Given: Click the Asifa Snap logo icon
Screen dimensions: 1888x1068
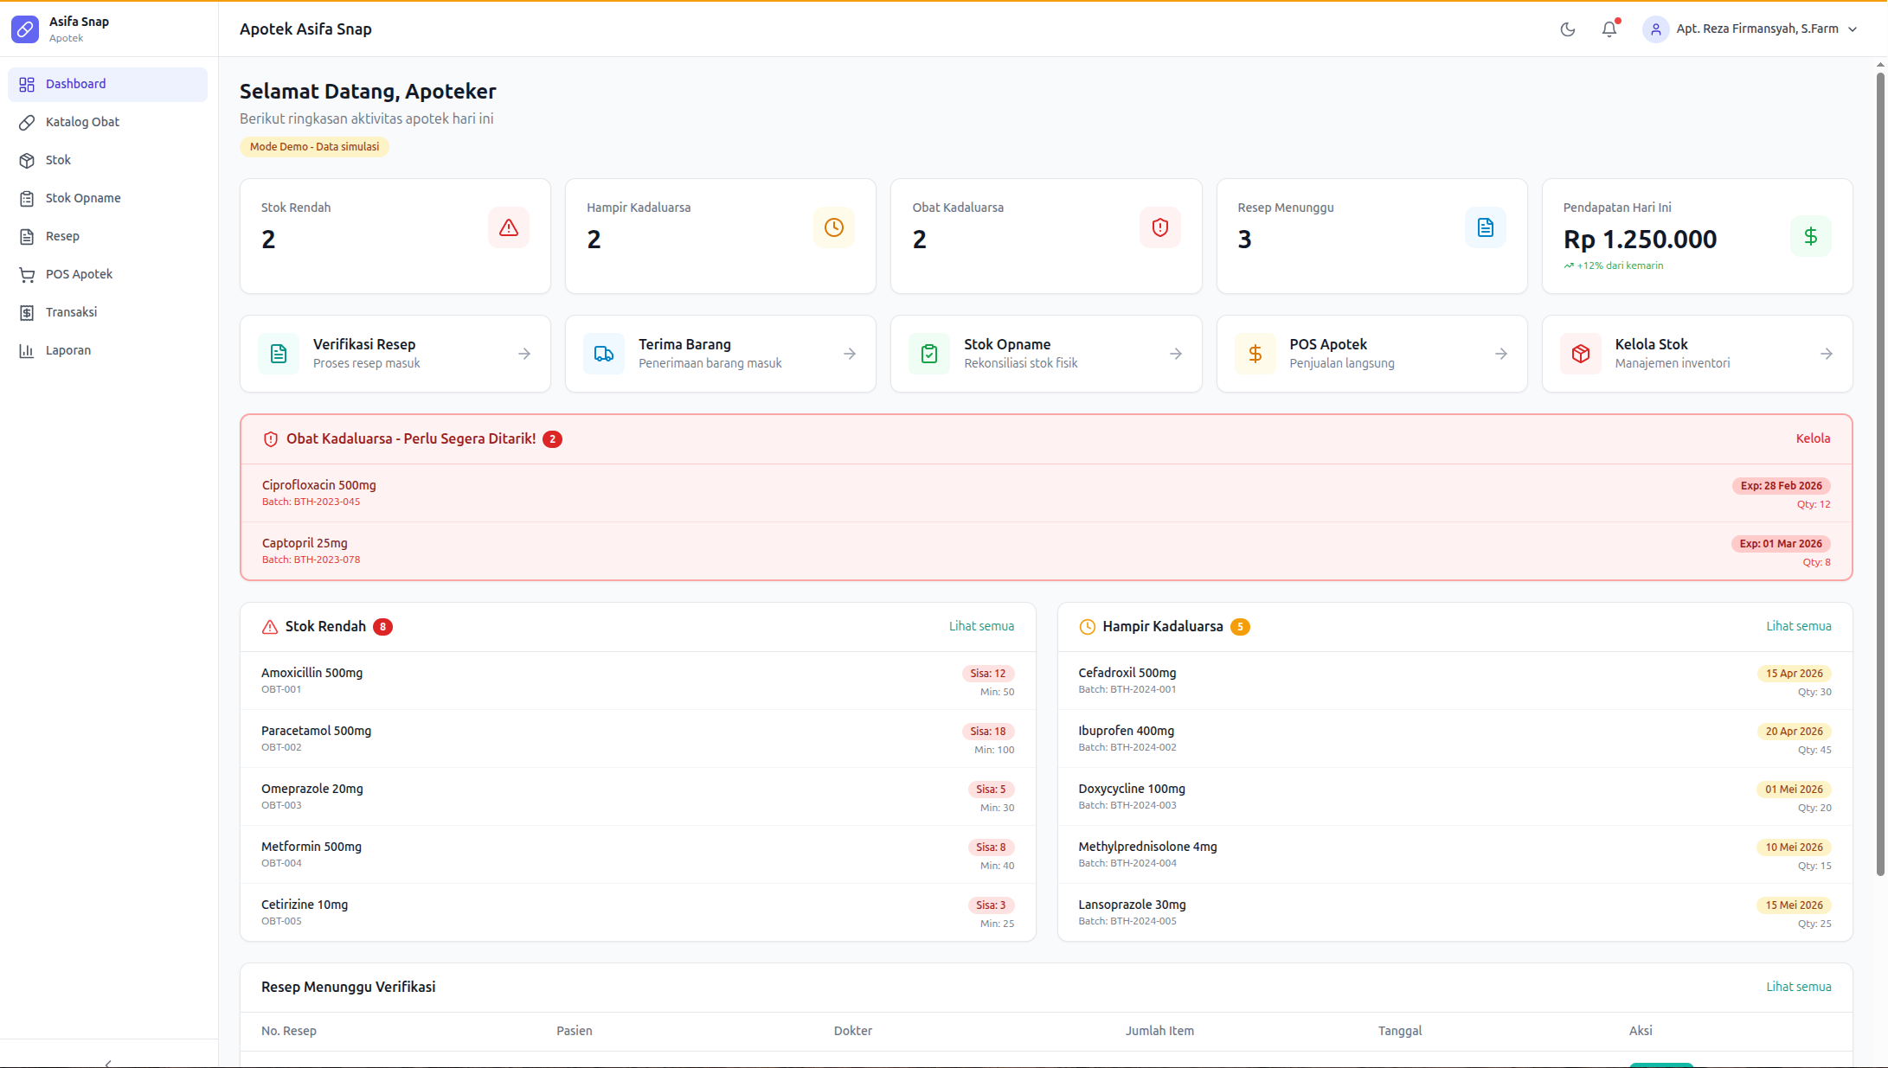Looking at the screenshot, I should point(25,29).
